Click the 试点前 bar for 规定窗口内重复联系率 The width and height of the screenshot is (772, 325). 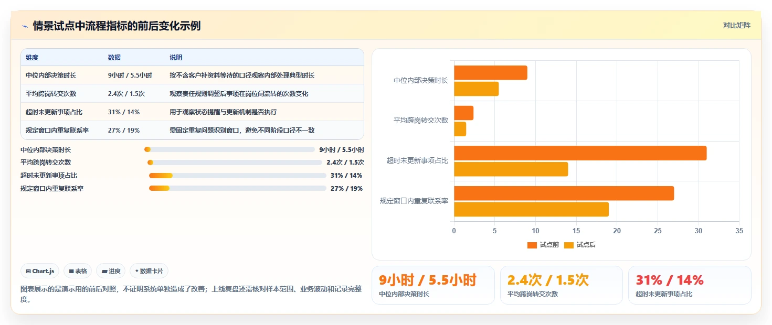tap(564, 193)
